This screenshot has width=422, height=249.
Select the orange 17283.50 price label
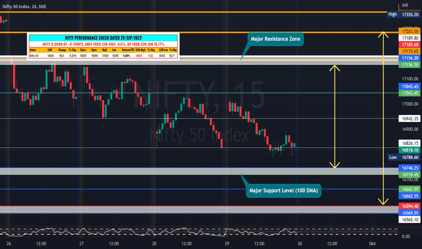(409, 32)
